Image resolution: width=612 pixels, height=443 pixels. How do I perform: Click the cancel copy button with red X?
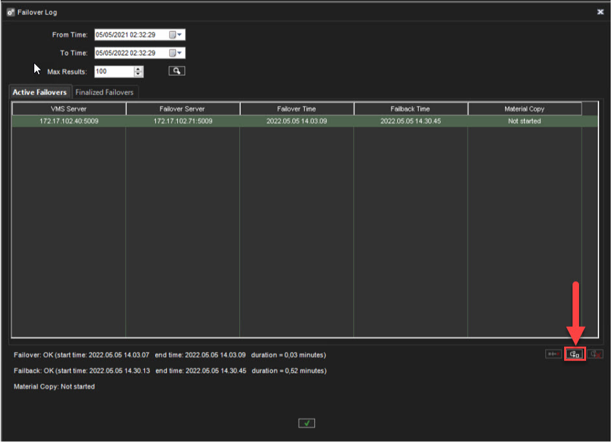click(596, 354)
